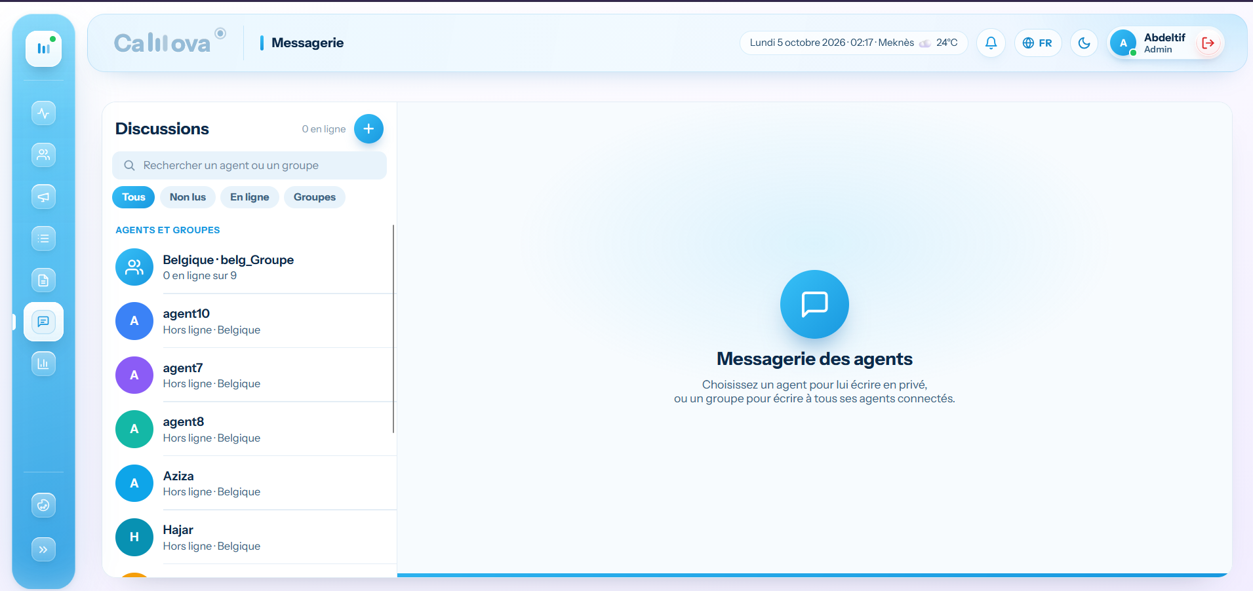Viewport: 1253px width, 591px height.
Task: Click the Callova logo
Action: pyautogui.click(x=170, y=43)
